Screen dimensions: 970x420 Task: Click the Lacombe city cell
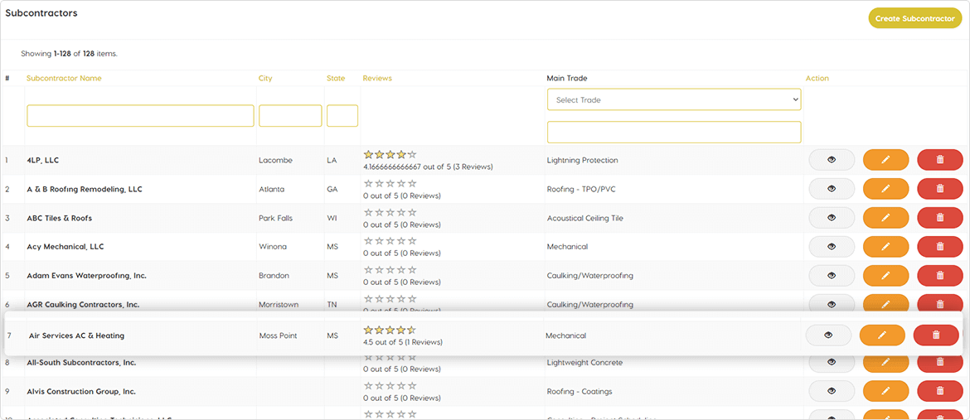click(275, 160)
